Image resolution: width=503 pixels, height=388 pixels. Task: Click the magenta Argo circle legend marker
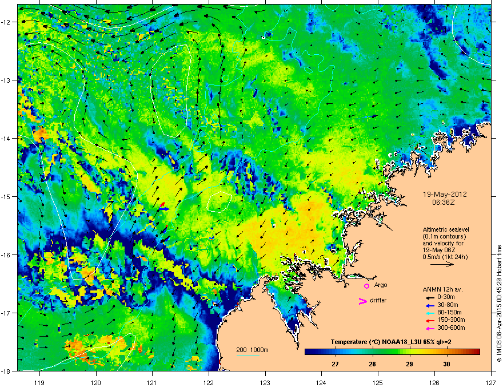tap(366, 286)
